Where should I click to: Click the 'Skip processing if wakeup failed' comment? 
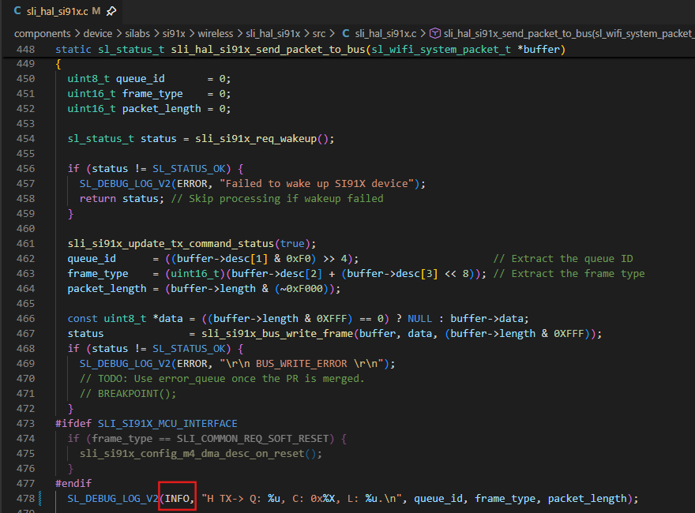(x=277, y=198)
